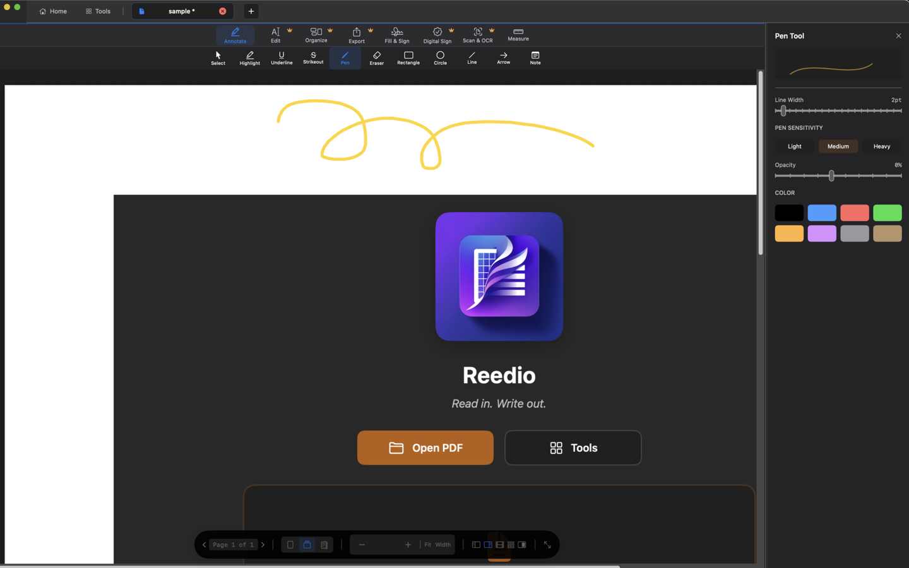Pick the Arrow annotation tool

(x=503, y=58)
